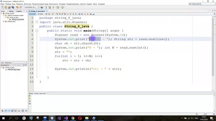Click the Debug Project toolbar icon
The height and width of the screenshot is (121, 216).
tap(58, 7)
